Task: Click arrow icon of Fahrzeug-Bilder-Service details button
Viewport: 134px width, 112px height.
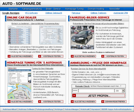Action: click(x=72, y=56)
